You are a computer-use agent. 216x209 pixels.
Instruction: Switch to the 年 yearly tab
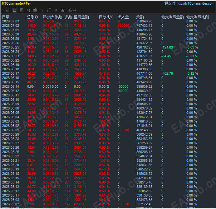coord(42,10)
